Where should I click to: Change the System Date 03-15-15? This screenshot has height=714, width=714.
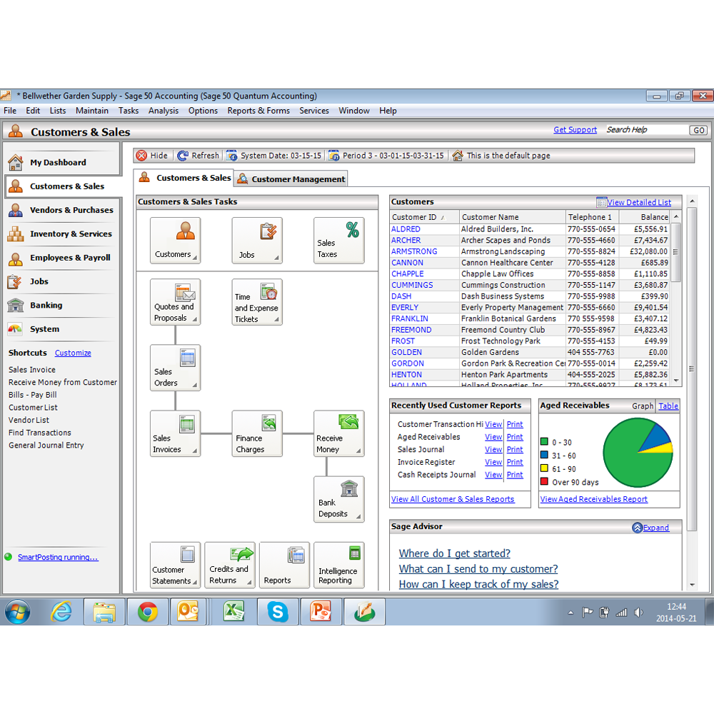[x=274, y=156]
